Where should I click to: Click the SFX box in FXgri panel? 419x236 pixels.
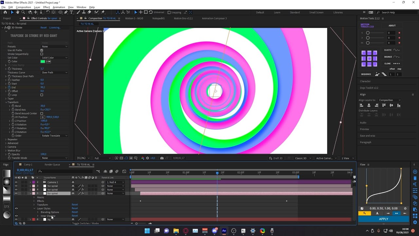pos(7,207)
